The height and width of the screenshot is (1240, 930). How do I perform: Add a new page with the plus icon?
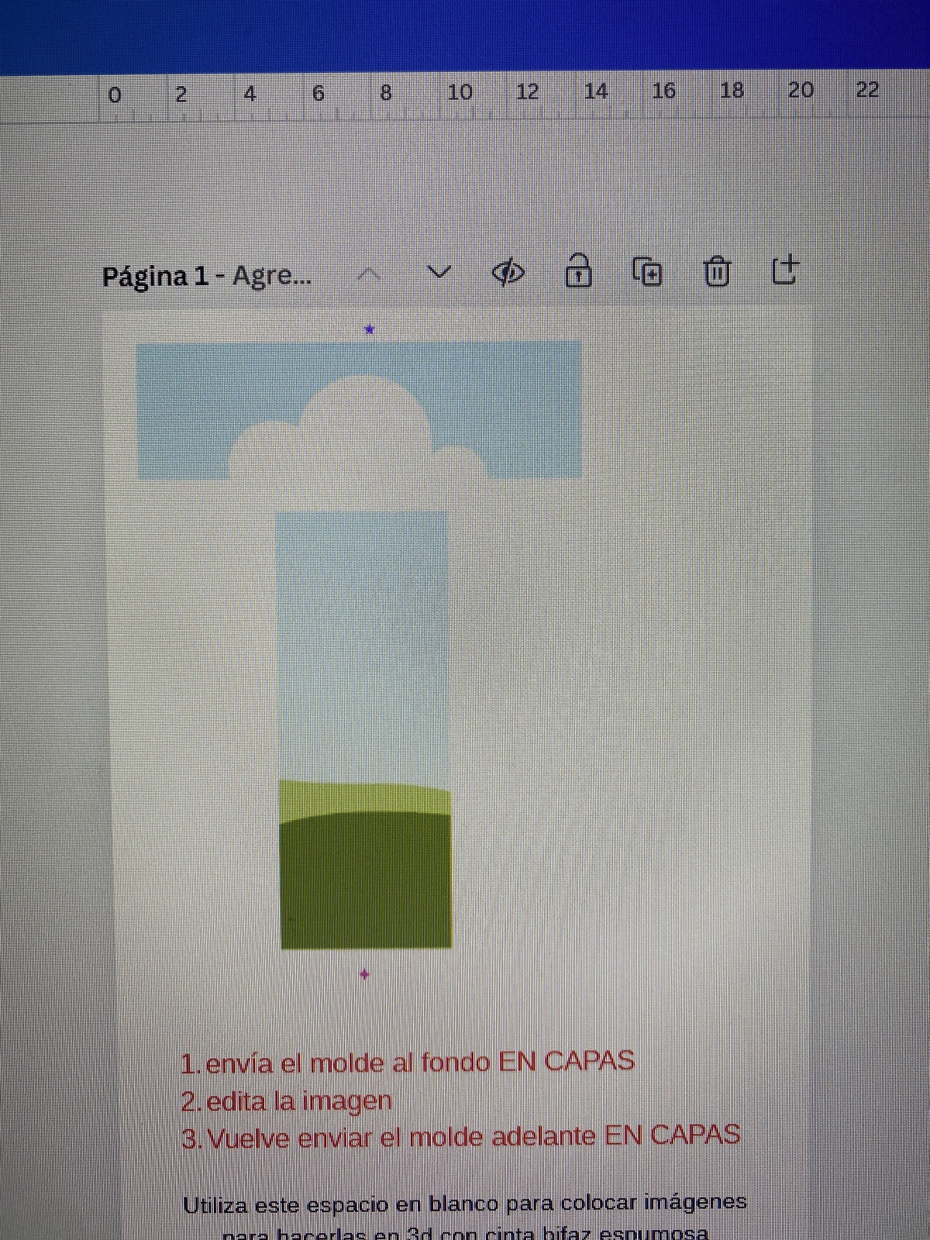[785, 270]
